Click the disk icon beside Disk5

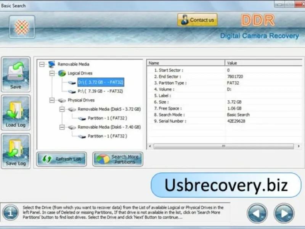coord(72,109)
